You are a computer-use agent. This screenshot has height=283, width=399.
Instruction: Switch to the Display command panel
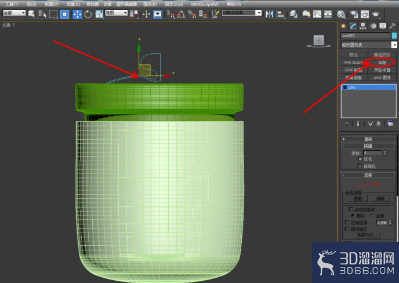383,26
